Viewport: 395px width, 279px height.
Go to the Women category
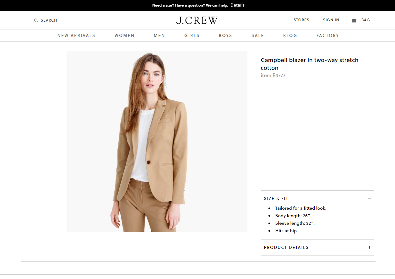(x=124, y=35)
